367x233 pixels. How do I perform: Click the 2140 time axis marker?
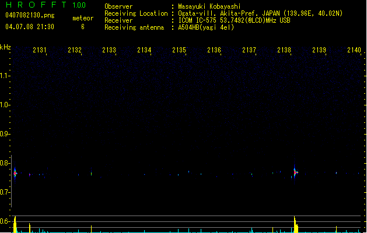coord(354,50)
